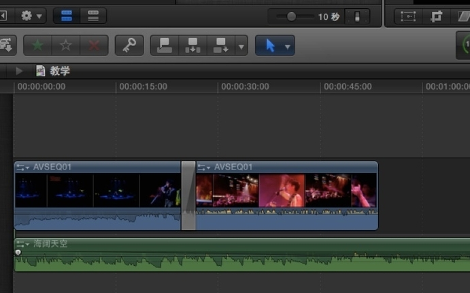Select the transition between AVSEQ01 clips

(x=188, y=195)
